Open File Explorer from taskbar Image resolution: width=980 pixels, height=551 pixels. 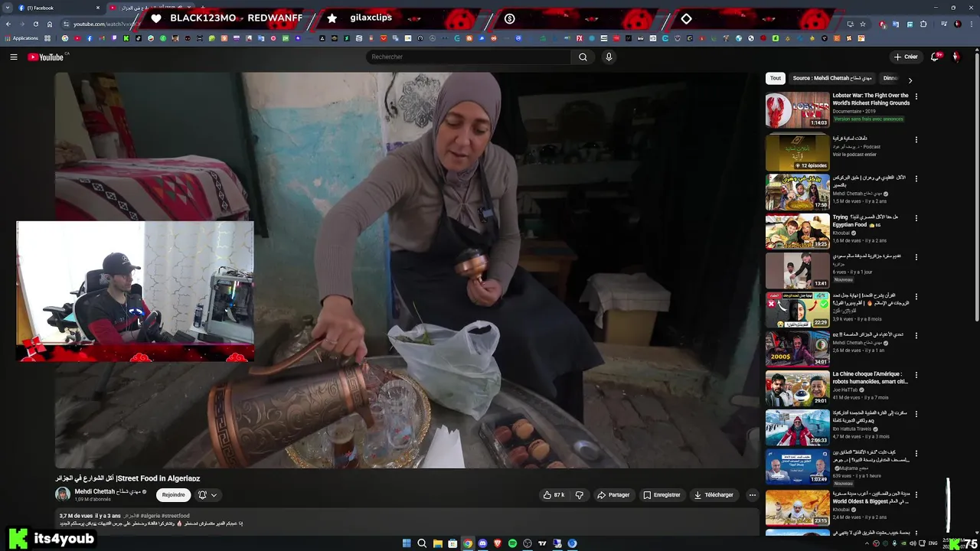click(437, 543)
